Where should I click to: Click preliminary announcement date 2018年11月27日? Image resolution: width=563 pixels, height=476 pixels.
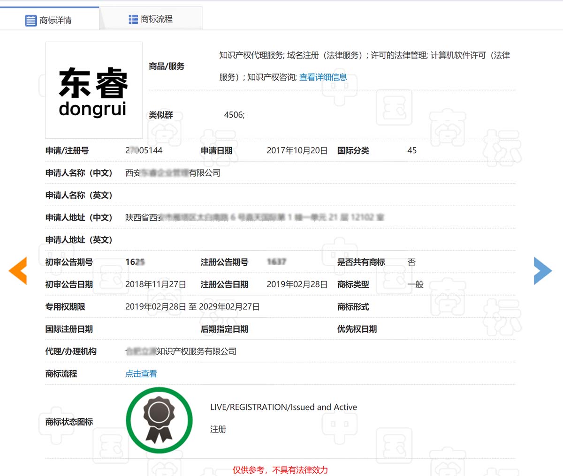coord(155,284)
